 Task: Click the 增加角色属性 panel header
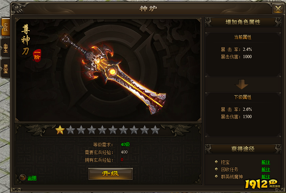tap(243, 22)
